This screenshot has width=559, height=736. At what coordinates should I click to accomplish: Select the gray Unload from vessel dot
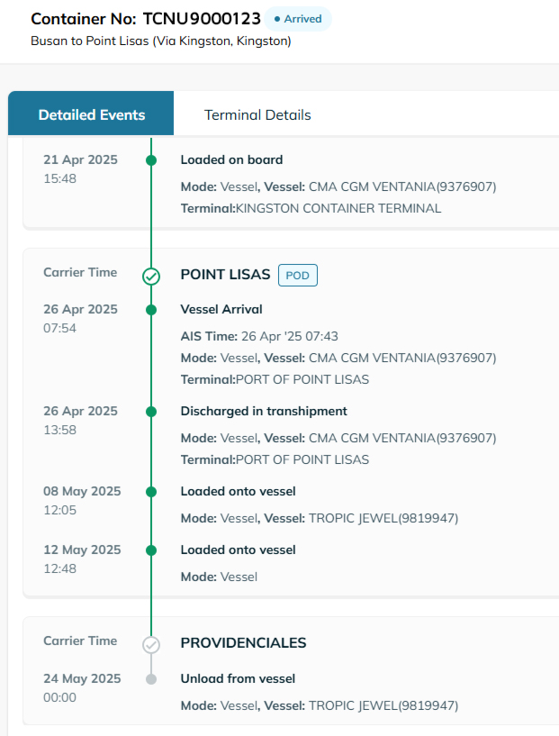tap(151, 678)
